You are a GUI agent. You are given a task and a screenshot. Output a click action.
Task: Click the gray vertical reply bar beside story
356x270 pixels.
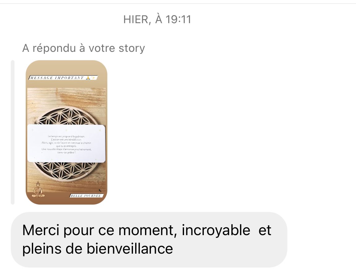pos(13,132)
